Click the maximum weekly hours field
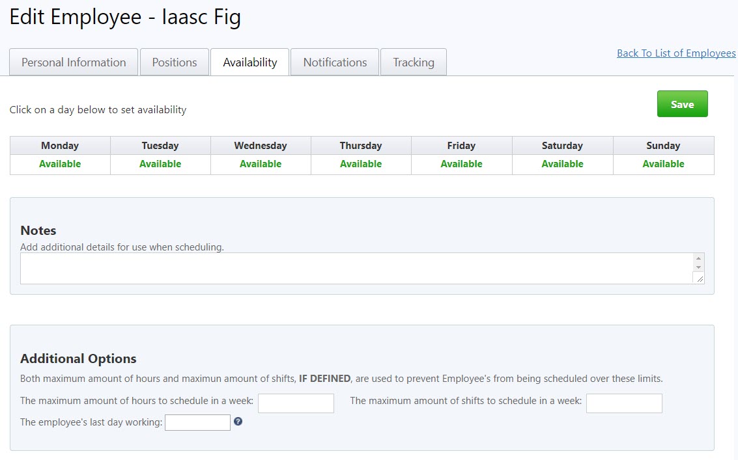The height and width of the screenshot is (460, 738). pyautogui.click(x=296, y=403)
